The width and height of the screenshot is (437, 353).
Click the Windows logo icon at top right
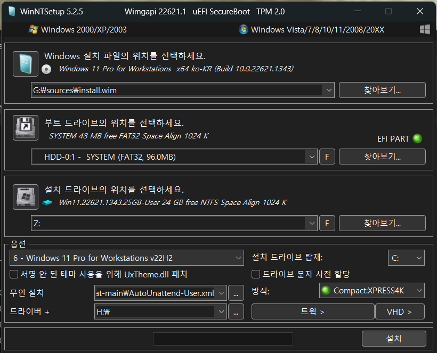(425, 29)
